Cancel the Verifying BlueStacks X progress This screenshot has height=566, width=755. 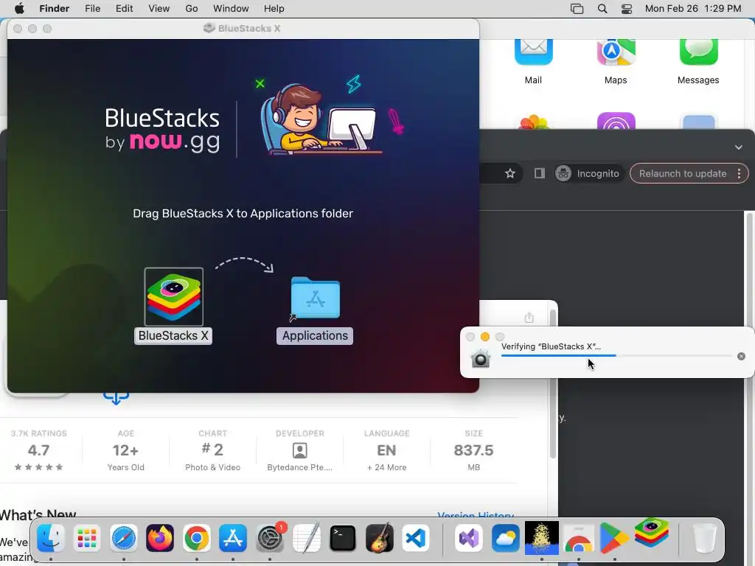741,356
